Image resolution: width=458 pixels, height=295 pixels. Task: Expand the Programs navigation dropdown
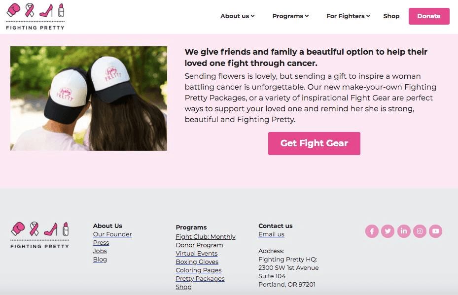coord(290,16)
